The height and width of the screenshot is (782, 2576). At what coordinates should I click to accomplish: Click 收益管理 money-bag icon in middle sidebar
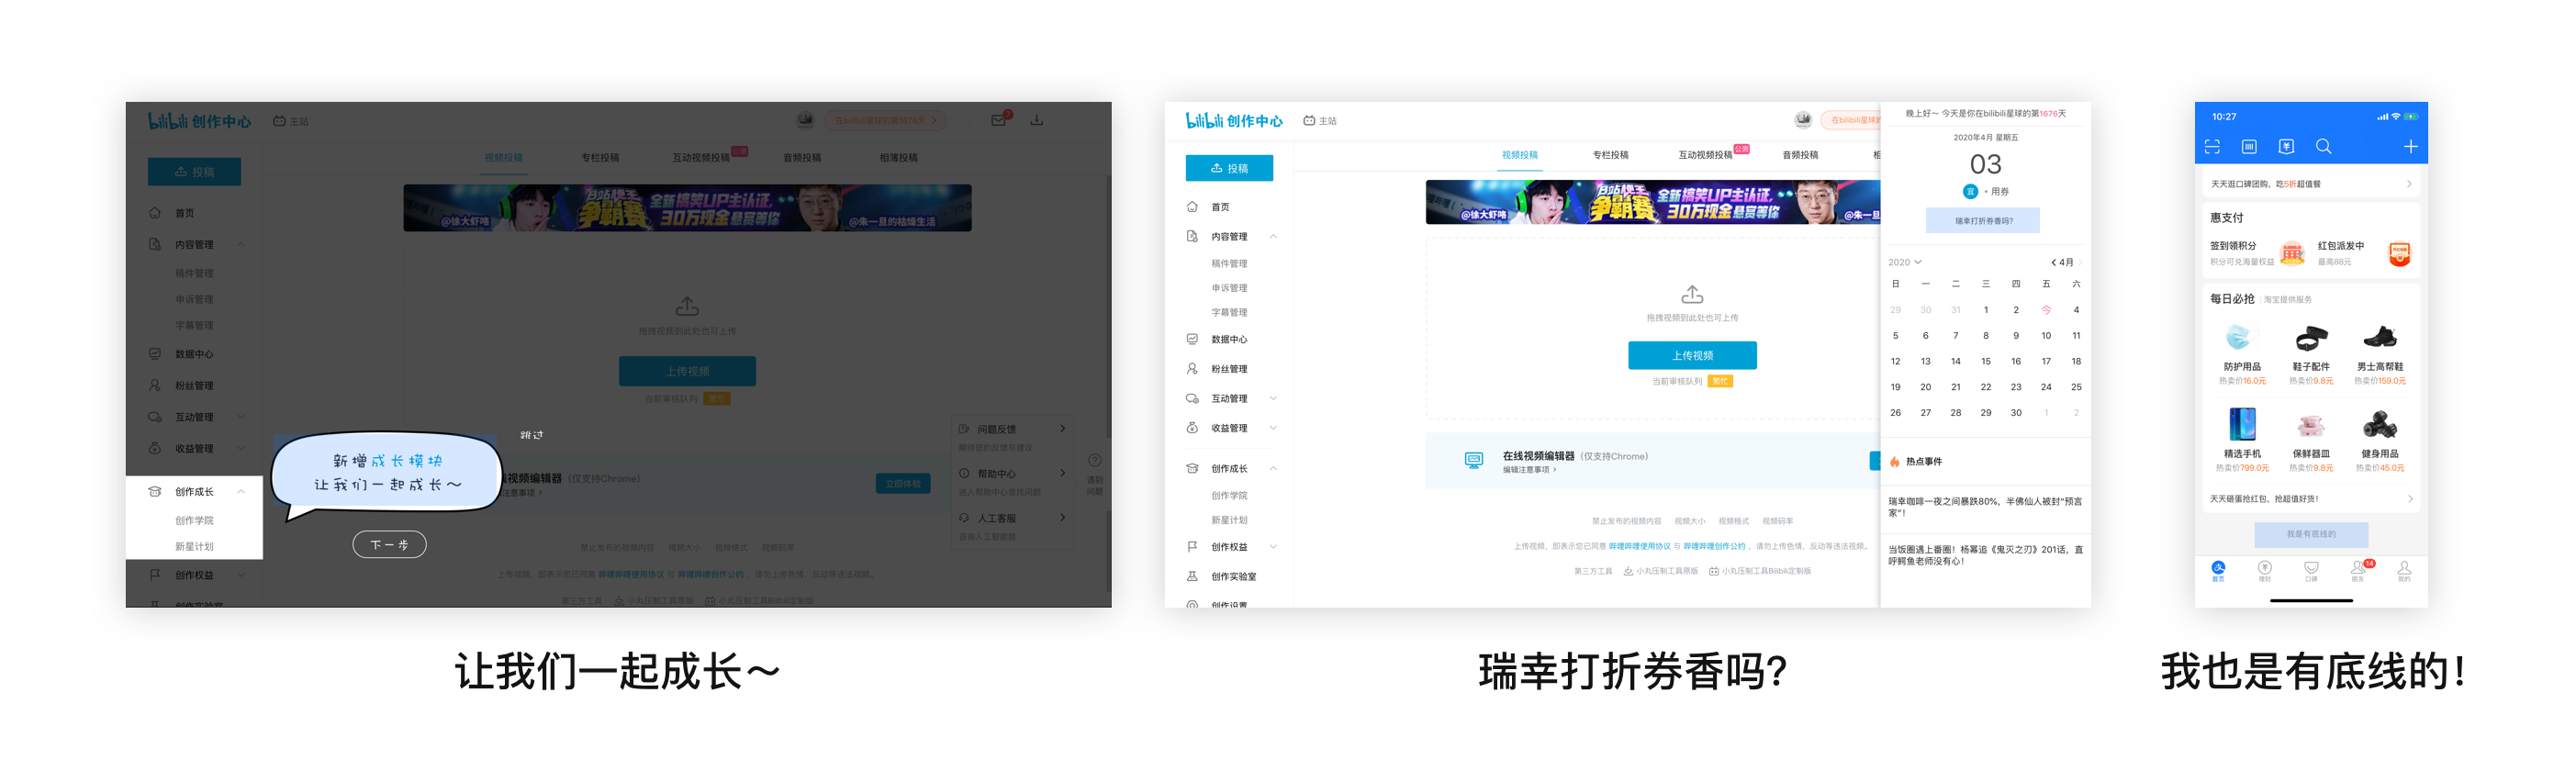coord(1192,427)
